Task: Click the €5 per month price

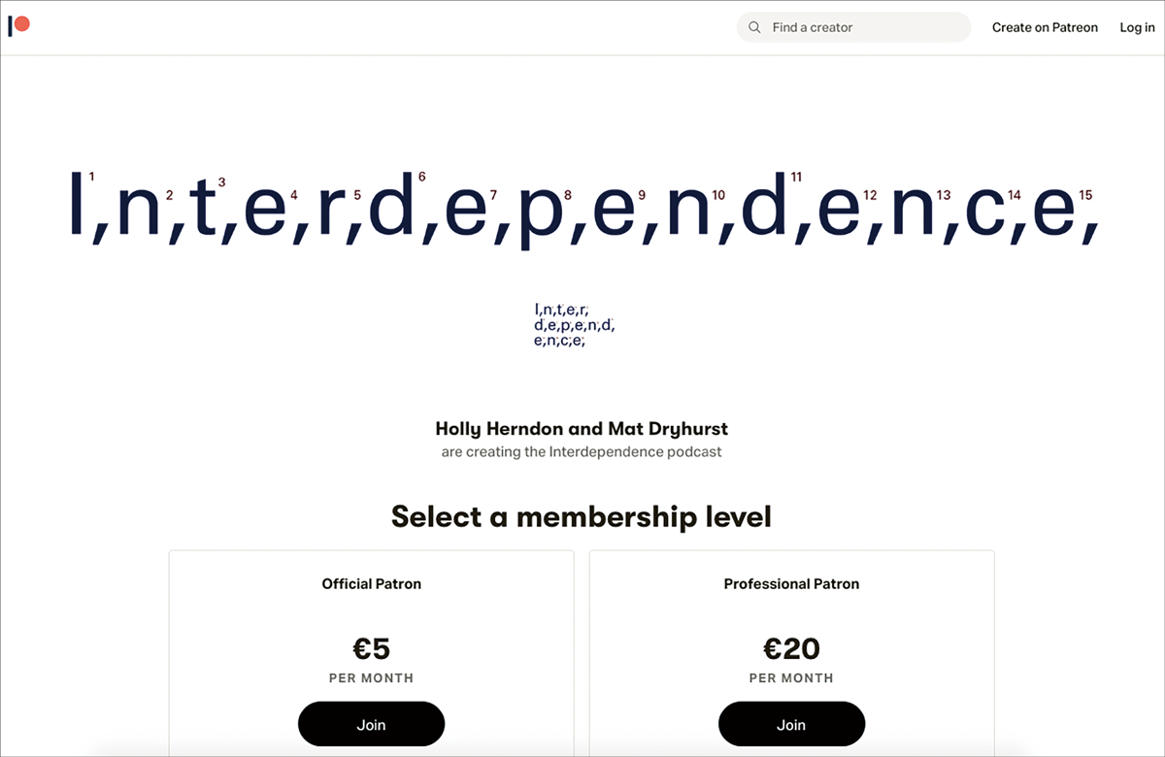Action: [x=371, y=647]
